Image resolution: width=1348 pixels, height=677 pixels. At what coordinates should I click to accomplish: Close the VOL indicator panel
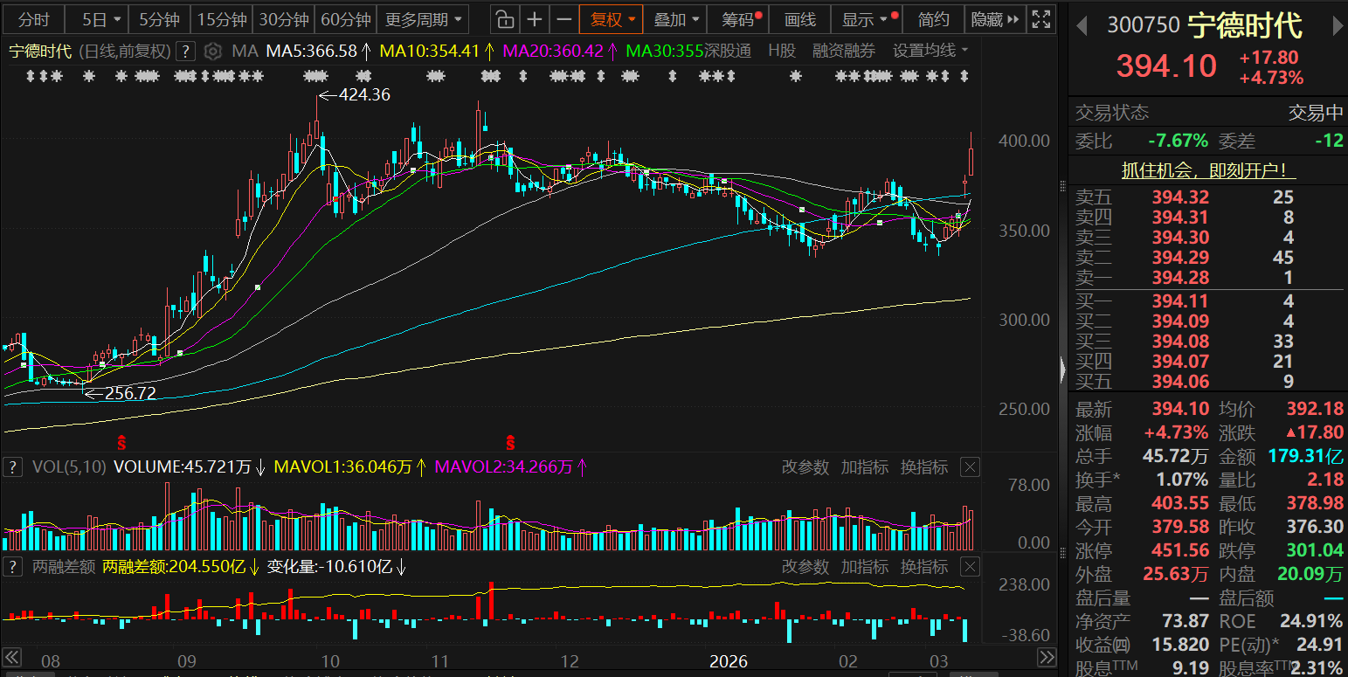pos(970,467)
